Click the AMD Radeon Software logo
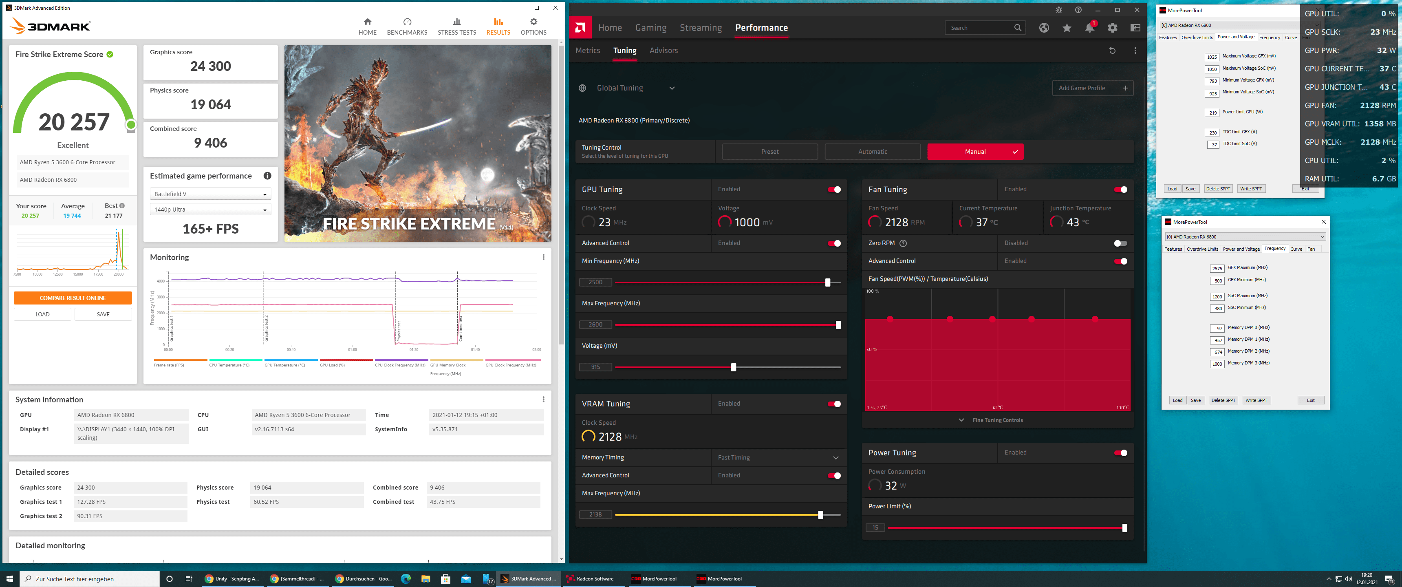The image size is (1402, 587). pos(580,27)
